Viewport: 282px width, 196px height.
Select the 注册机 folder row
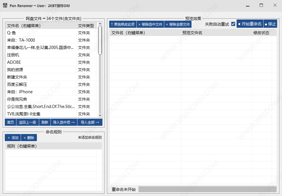click(x=51, y=55)
